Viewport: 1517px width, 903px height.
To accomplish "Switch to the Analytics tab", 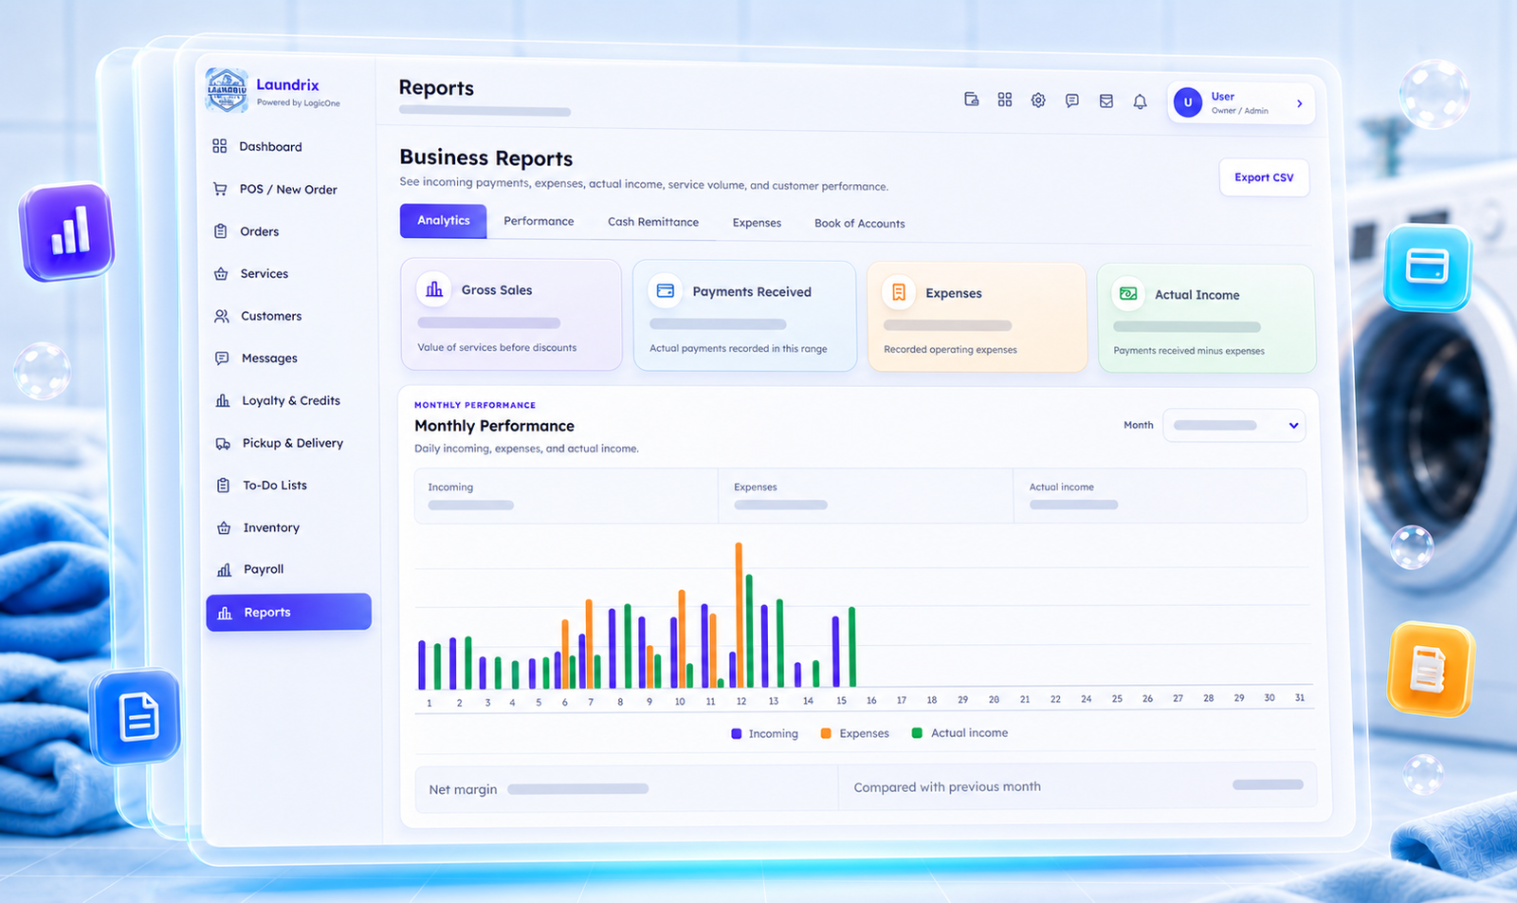I will 444,220.
